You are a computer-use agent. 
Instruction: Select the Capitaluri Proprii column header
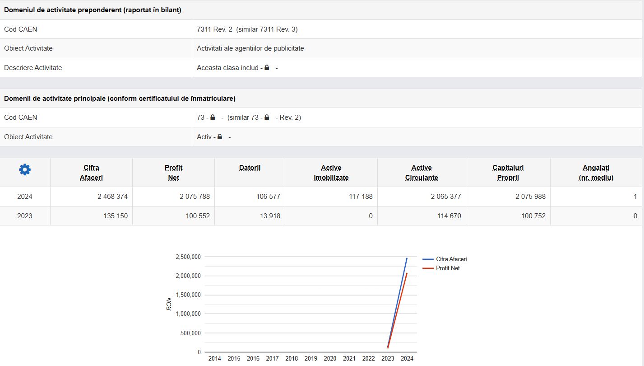508,173
